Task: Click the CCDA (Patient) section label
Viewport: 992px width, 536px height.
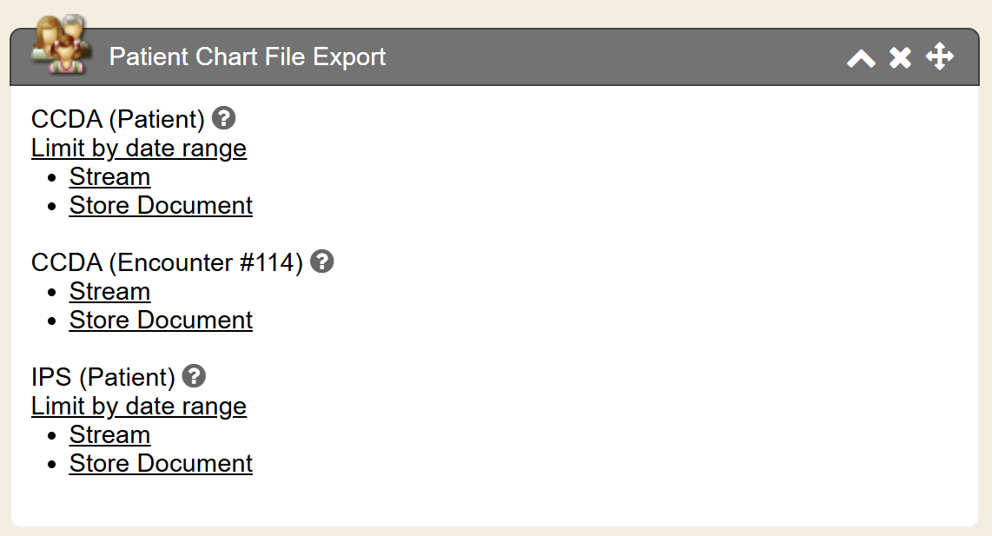Action: click(x=117, y=119)
